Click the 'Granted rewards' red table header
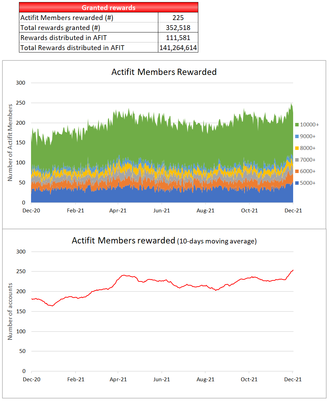Screen dimensions: 329x403 [x=109, y=8]
